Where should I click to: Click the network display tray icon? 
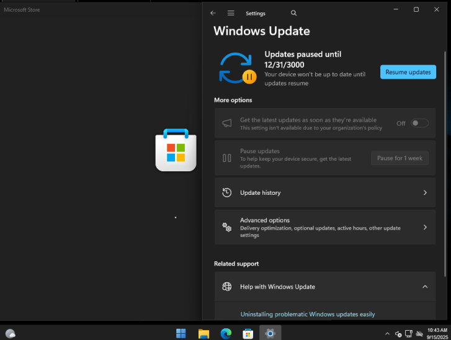408,334
